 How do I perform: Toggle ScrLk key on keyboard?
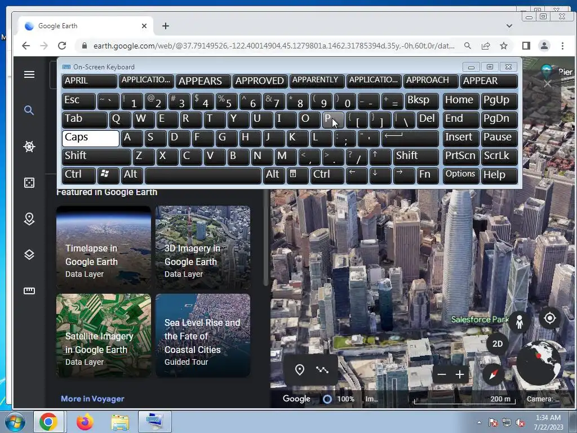499,157
